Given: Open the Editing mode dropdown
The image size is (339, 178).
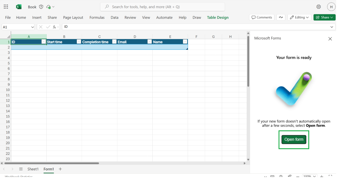Looking at the screenshot, I should [x=299, y=17].
